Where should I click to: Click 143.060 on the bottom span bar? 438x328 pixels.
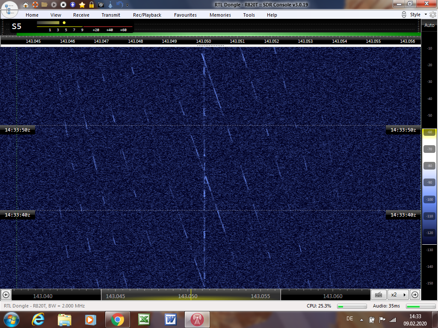click(333, 296)
